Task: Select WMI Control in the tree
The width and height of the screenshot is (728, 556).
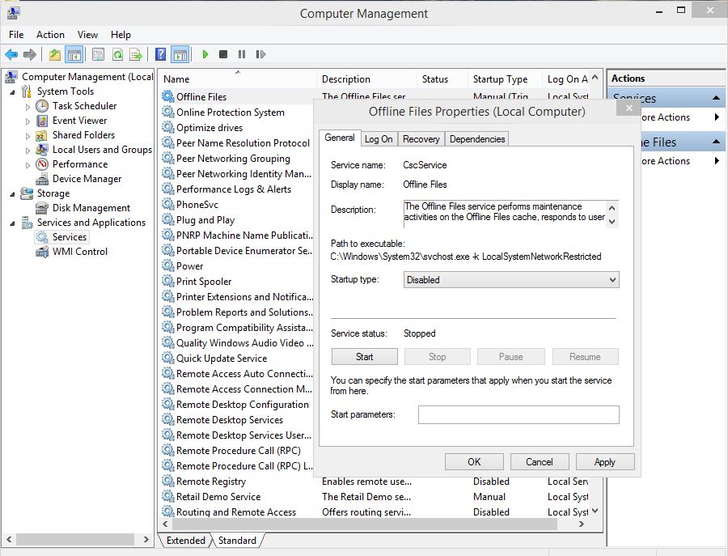Action: (80, 252)
